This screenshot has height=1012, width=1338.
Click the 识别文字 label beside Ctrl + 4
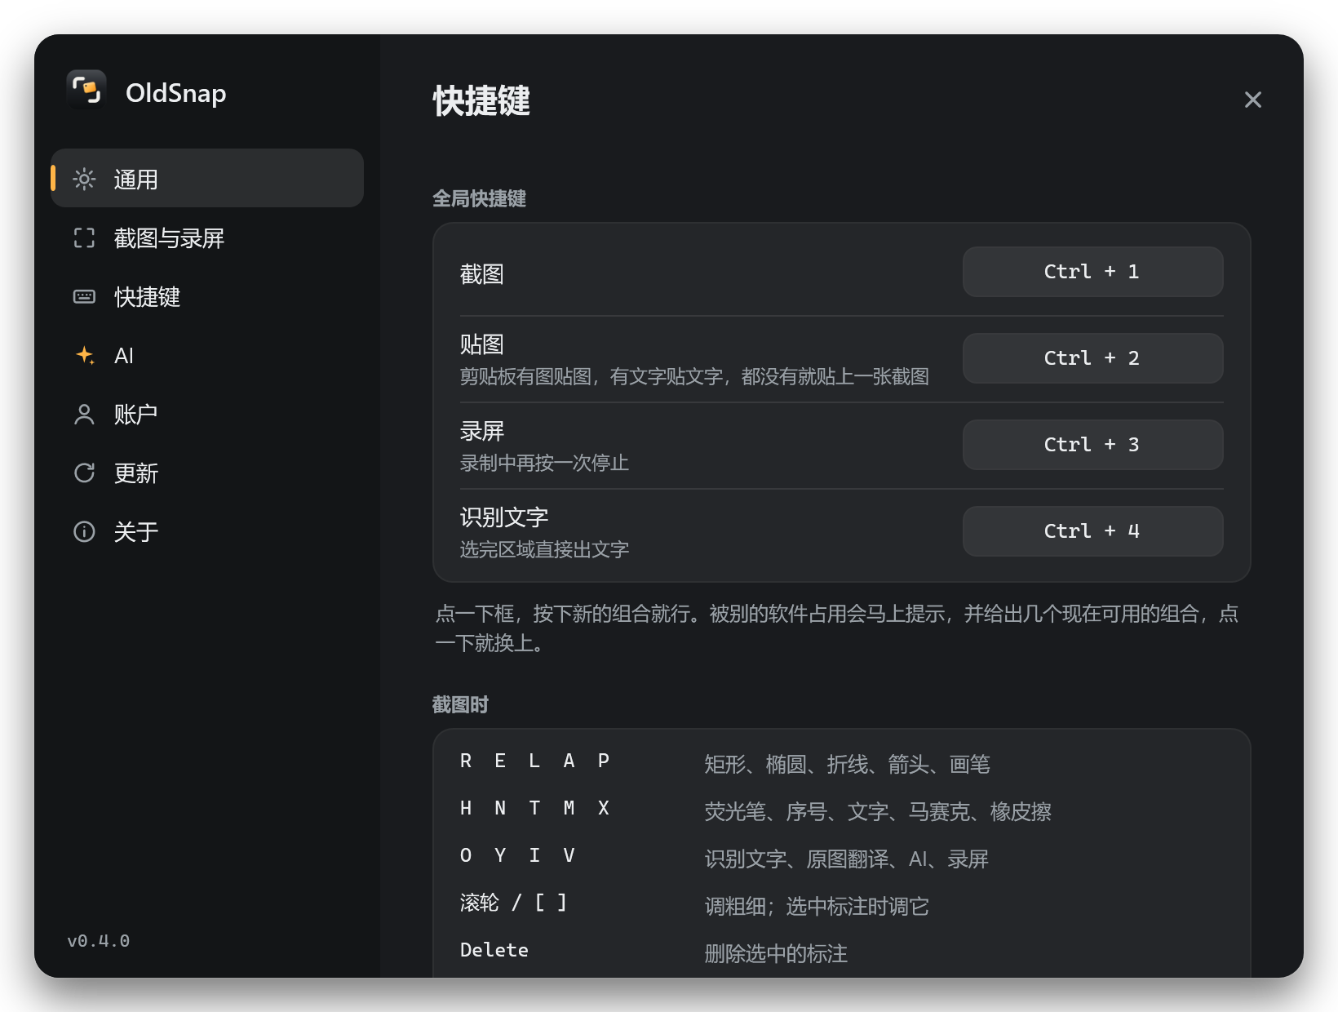(503, 517)
